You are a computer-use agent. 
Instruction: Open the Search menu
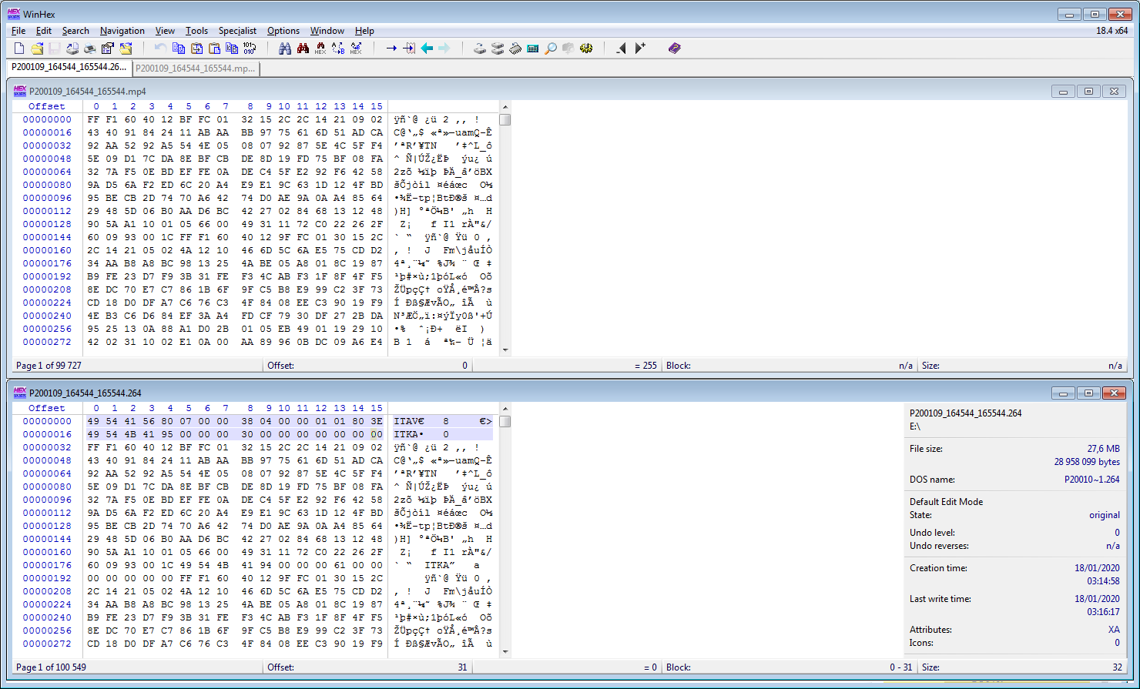tap(75, 31)
